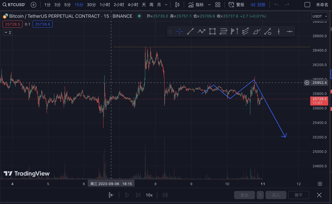The height and width of the screenshot is (204, 332).
Task: Click the blue 25728.6 buy price box
Action: 43,24
